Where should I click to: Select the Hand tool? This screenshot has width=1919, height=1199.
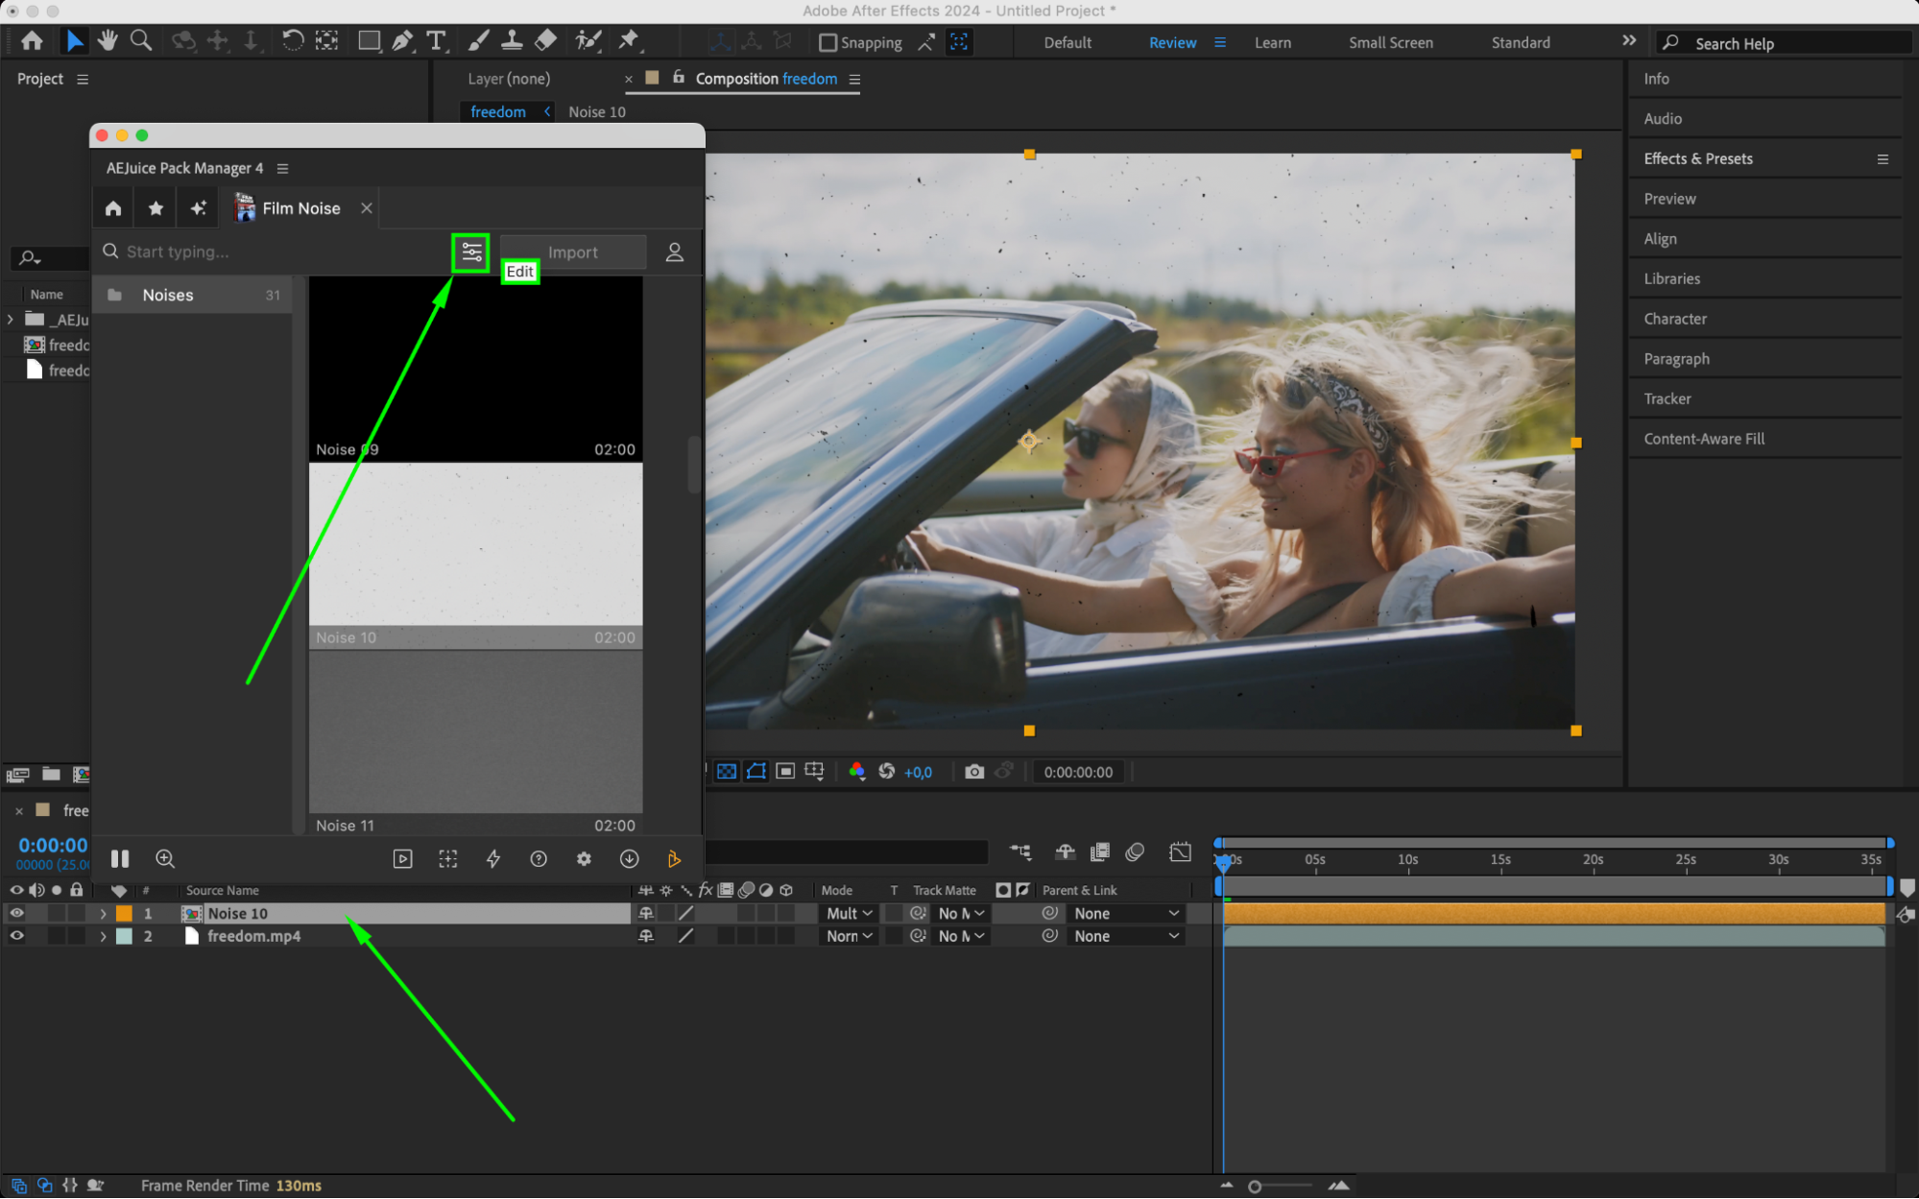[x=107, y=40]
